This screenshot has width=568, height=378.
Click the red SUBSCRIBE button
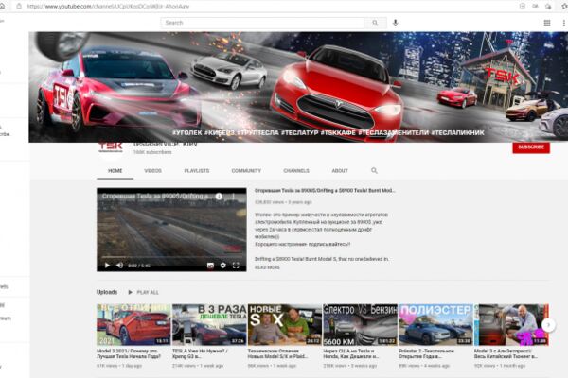click(x=531, y=147)
